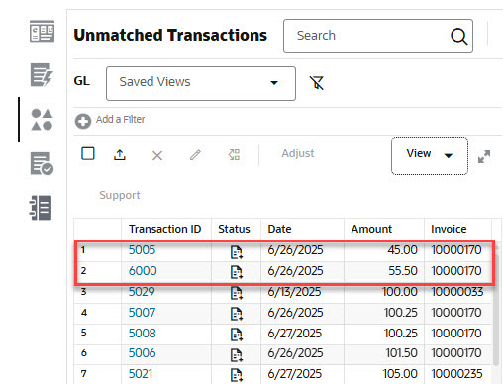Open the quick-run document lightning sidebar icon
This screenshot has width=503, height=384.
pos(42,75)
